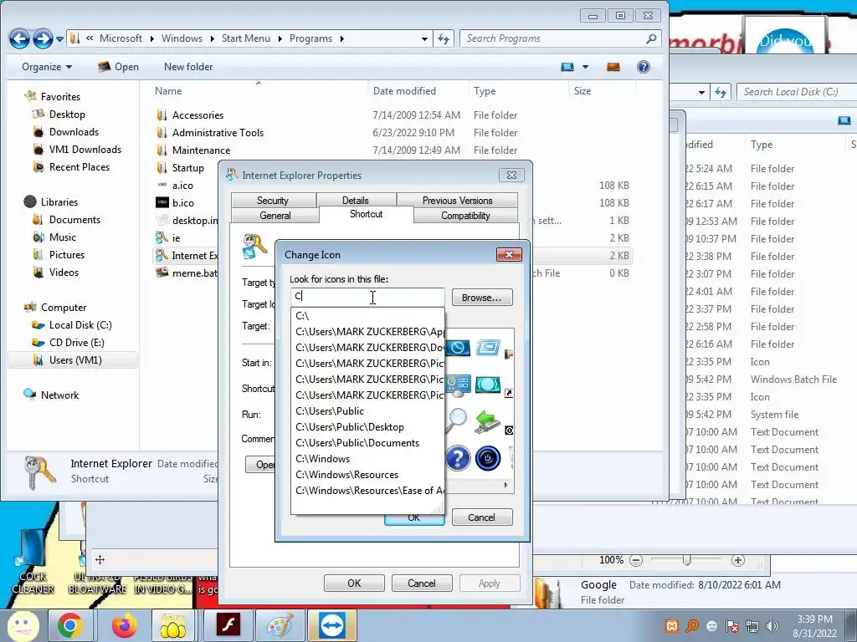Select the blue help question mark icon
This screenshot has width=857, height=642.
click(458, 458)
